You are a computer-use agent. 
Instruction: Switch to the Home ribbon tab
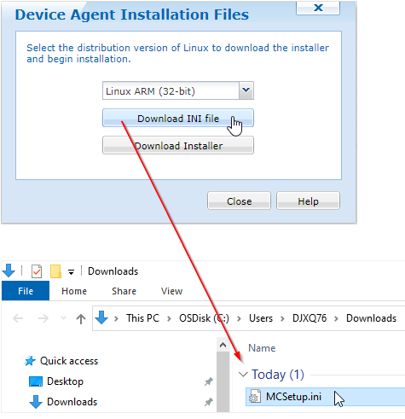pos(74,291)
